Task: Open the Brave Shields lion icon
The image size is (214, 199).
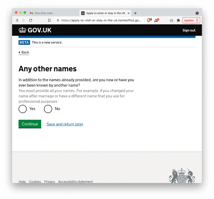Action: [149, 20]
